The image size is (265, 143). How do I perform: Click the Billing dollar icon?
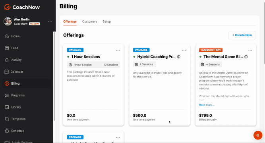pos(7,83)
